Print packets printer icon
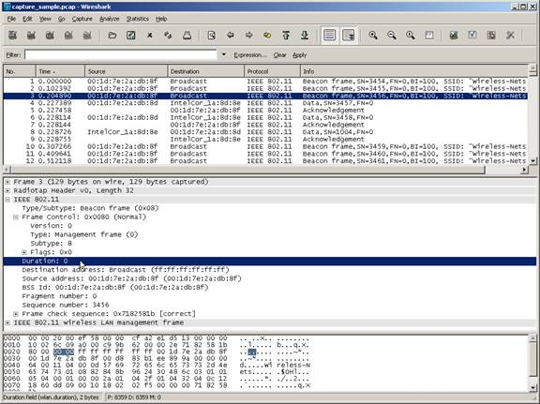Viewport: 540px width, 404px height. coord(187,35)
